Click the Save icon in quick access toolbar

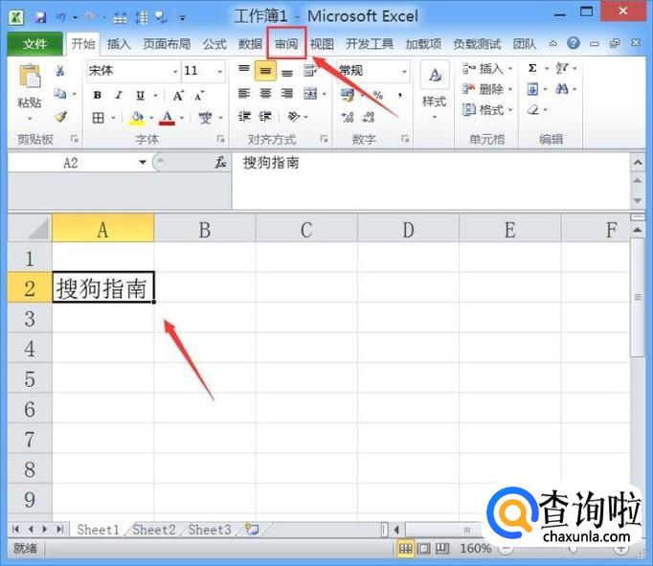tap(40, 17)
